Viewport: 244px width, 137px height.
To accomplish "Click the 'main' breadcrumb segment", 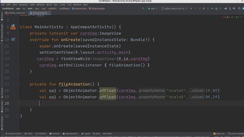I will [x=30, y=8].
